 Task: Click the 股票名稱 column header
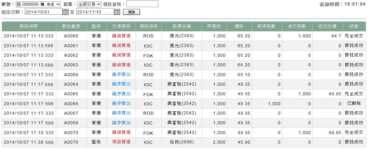click(x=182, y=26)
